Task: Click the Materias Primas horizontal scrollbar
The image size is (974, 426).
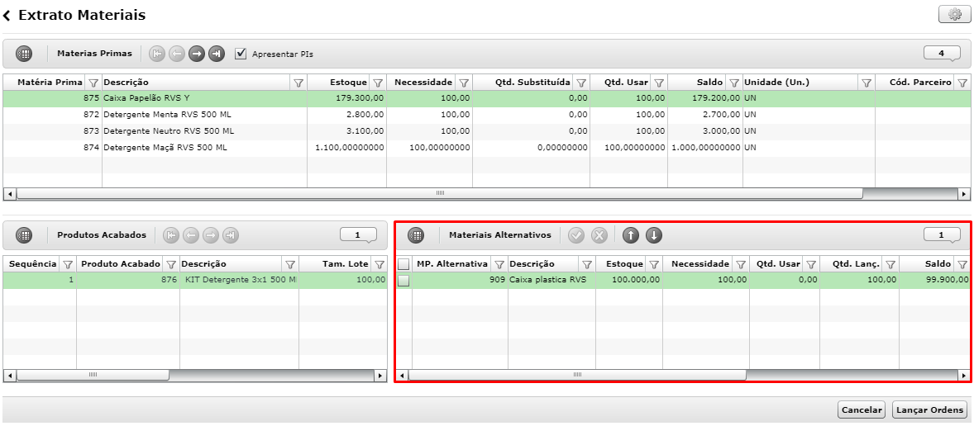Action: click(440, 193)
